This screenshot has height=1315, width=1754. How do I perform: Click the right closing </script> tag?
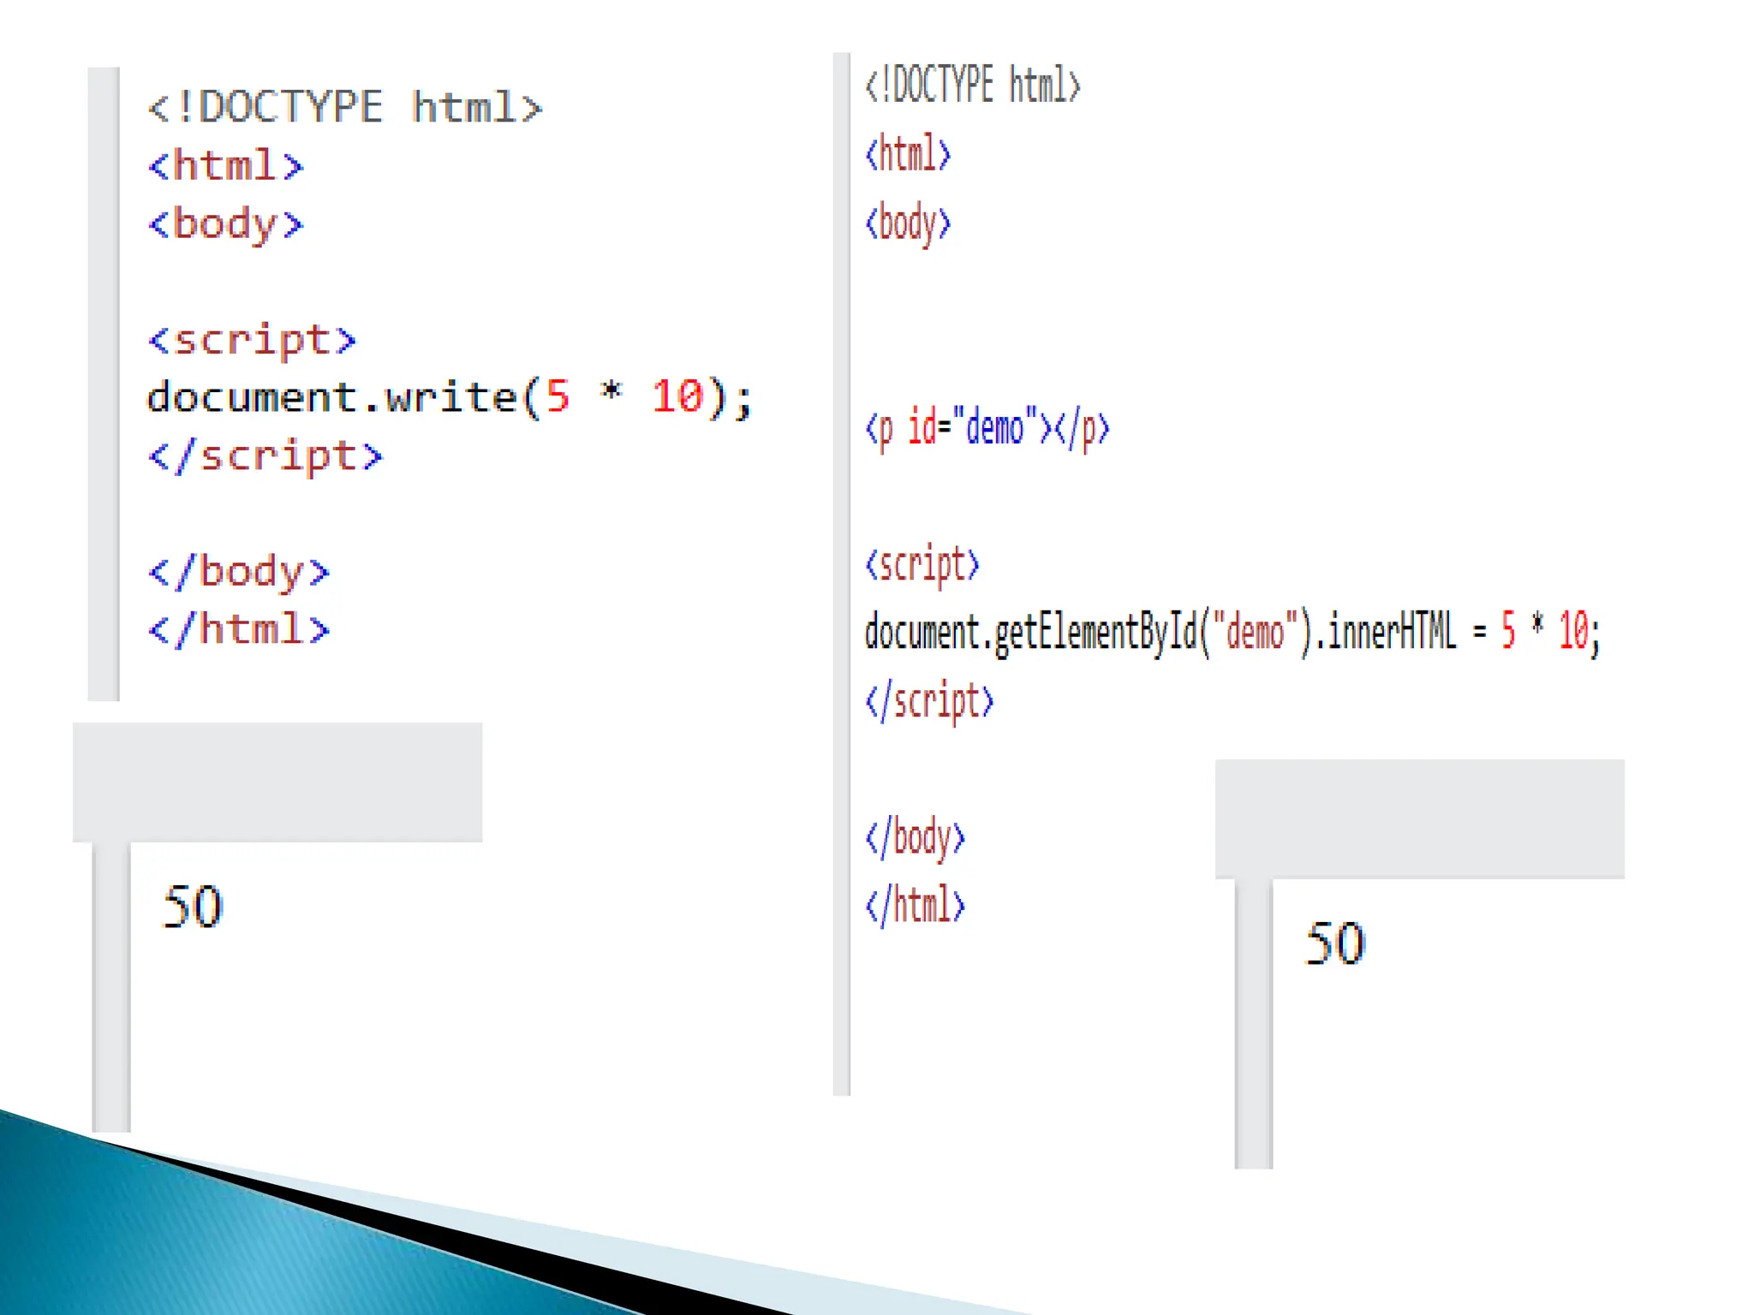[x=929, y=702]
